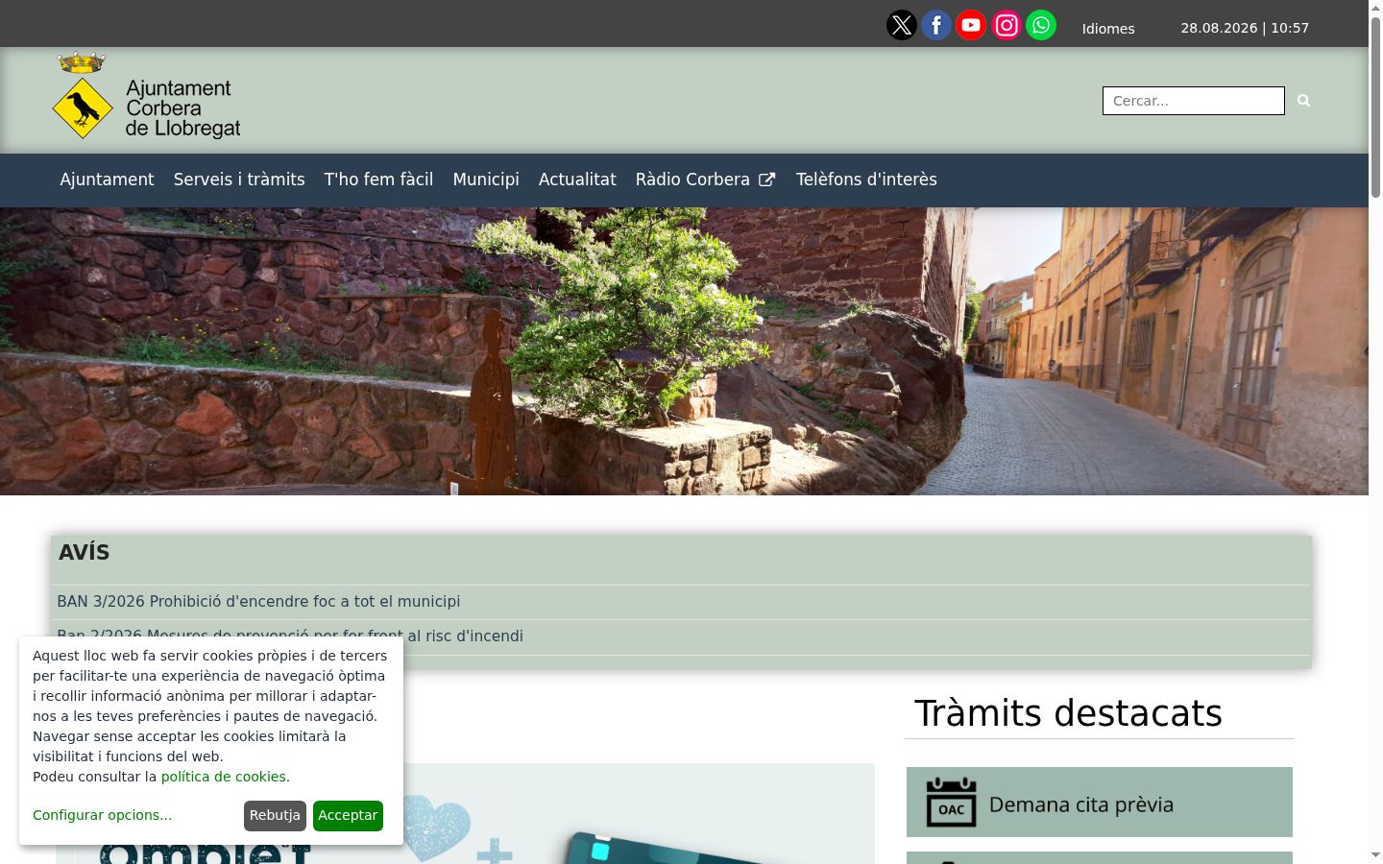Open the Municipi menu
Viewport: 1383px width, 864px height.
(x=486, y=180)
